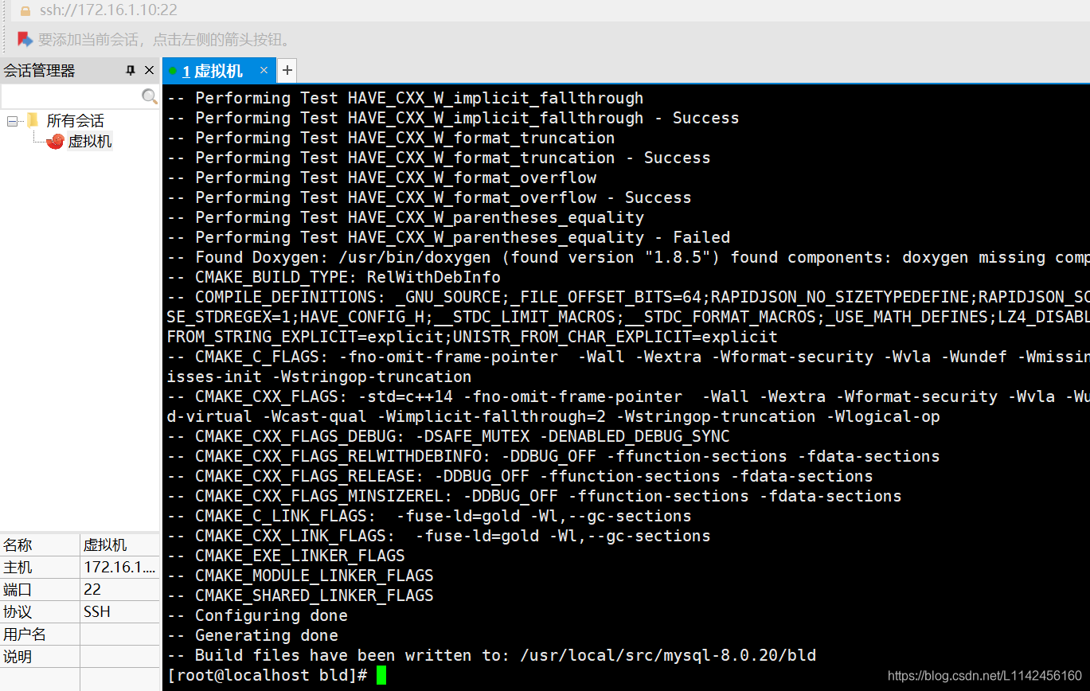Viewport: 1090px width, 691px height.
Task: Click the format_overflow - Success line
Action: click(429, 197)
